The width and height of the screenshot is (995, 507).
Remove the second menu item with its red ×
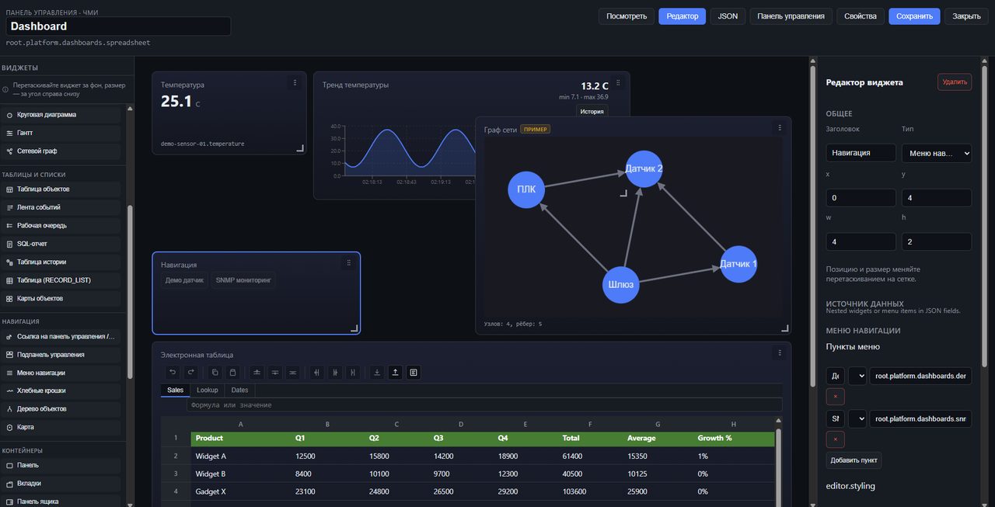pos(836,439)
